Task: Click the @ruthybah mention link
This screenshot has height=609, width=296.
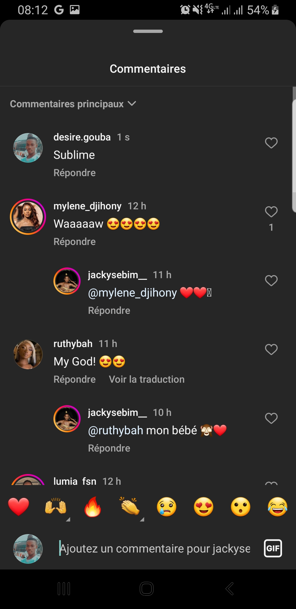Action: [115, 430]
